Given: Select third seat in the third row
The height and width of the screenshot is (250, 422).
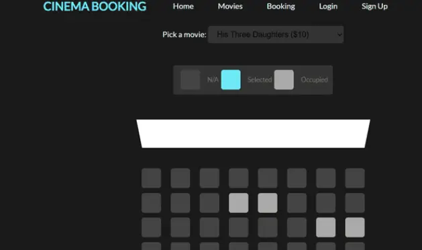Looking at the screenshot, I should point(209,227).
